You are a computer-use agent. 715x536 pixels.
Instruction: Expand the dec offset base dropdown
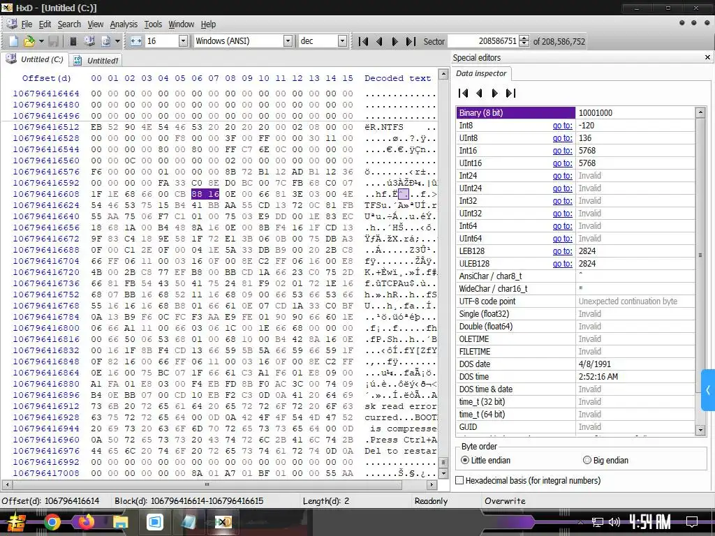(342, 41)
